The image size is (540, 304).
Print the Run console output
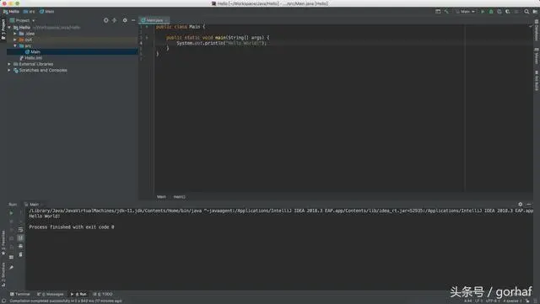tap(20, 246)
